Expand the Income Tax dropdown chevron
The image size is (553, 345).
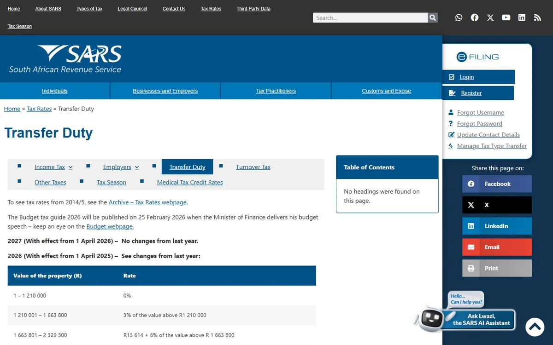point(71,167)
